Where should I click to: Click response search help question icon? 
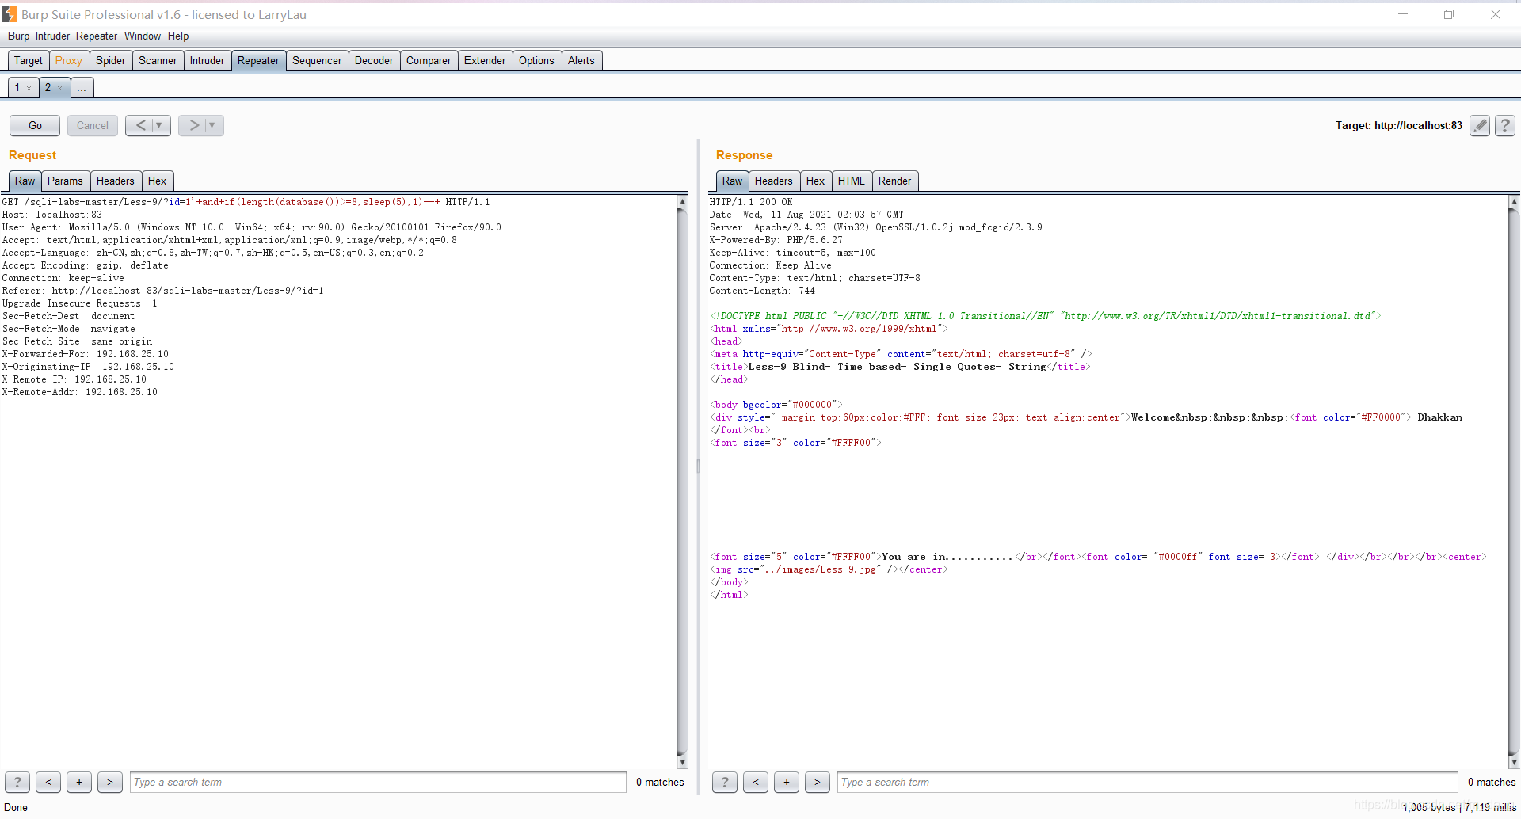pyautogui.click(x=725, y=782)
